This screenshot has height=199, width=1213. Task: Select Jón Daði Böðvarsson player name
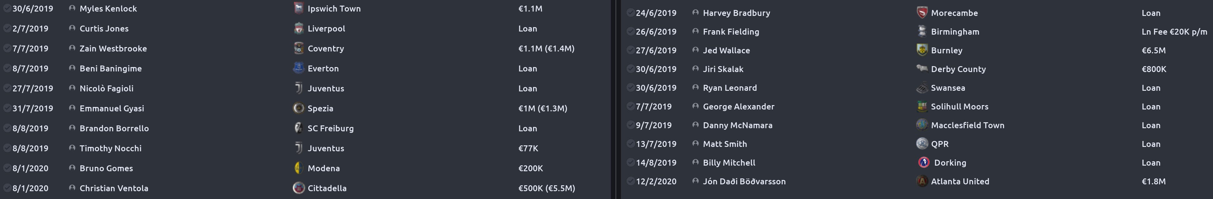pos(744,181)
